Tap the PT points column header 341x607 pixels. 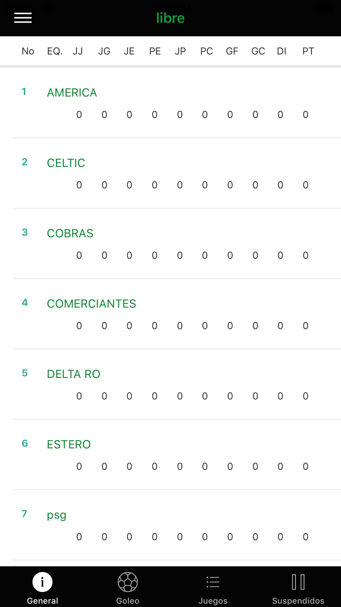tap(308, 51)
